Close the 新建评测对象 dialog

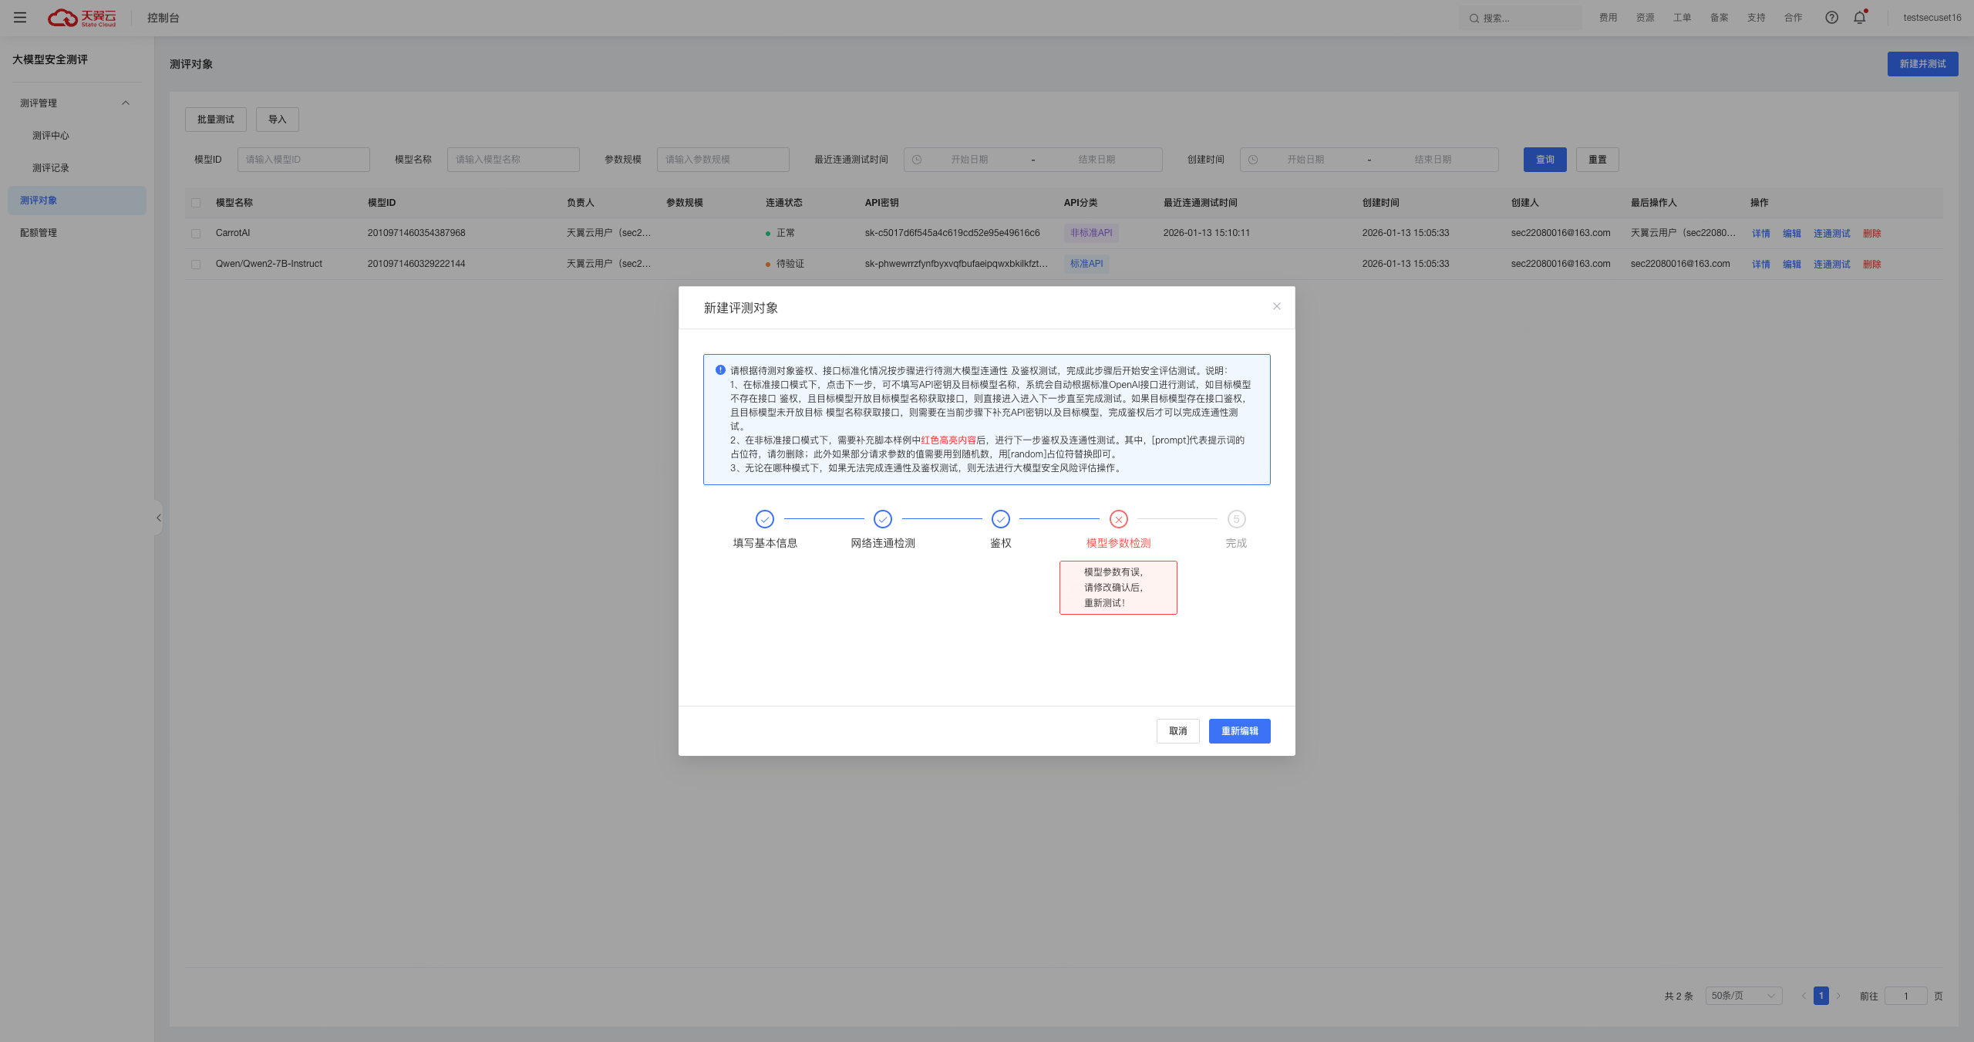1277,306
